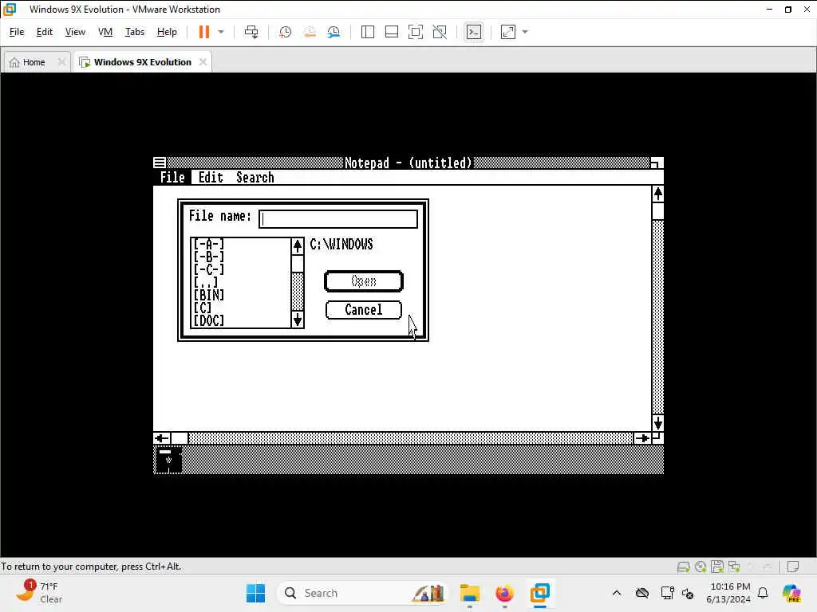Click the Unity mode icon
The image size is (817, 612).
click(x=440, y=32)
